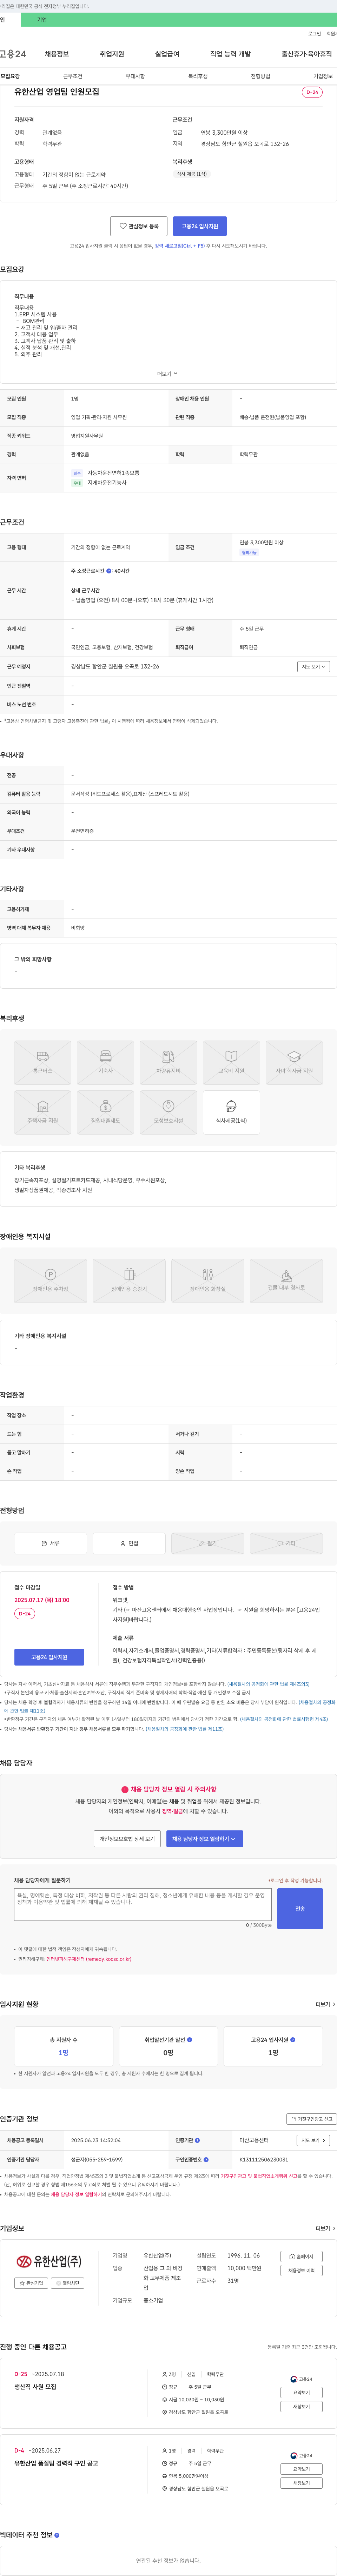Open the 출산휴가·육아휴직 menu

[307, 54]
